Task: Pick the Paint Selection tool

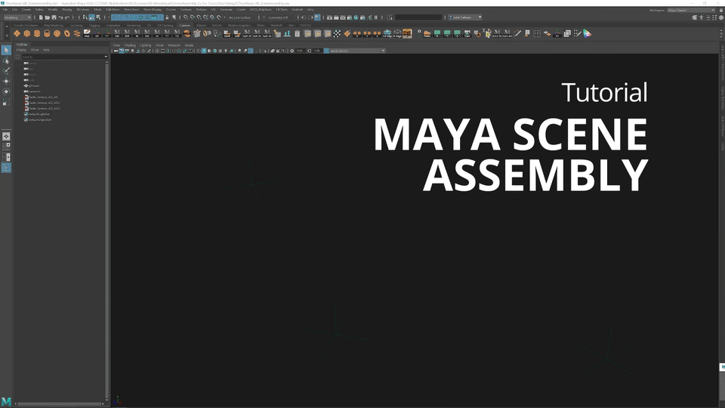Action: point(6,71)
